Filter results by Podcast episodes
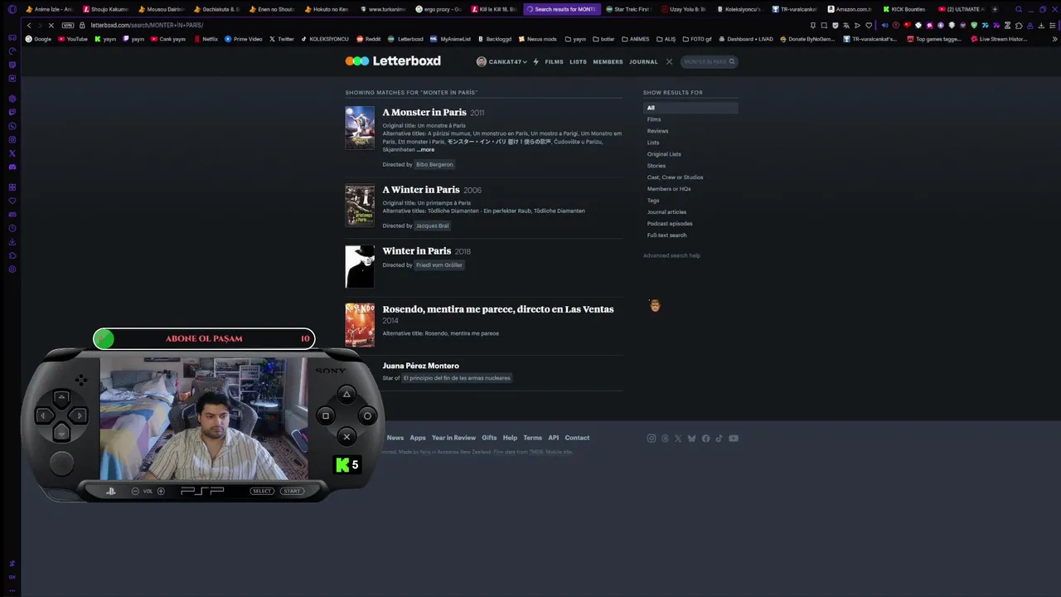This screenshot has height=597, width=1061. (670, 224)
